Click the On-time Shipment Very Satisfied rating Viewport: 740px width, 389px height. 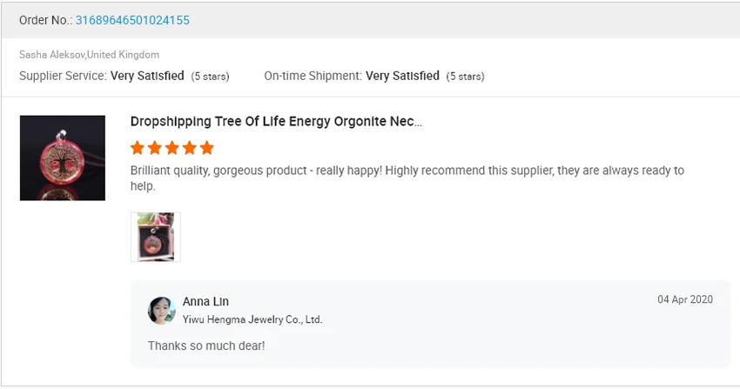tap(402, 76)
